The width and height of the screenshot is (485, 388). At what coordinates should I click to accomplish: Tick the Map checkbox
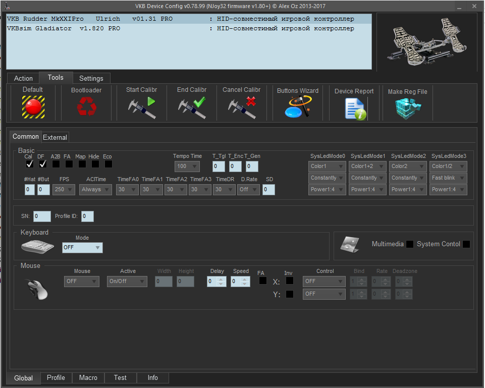[x=82, y=164]
